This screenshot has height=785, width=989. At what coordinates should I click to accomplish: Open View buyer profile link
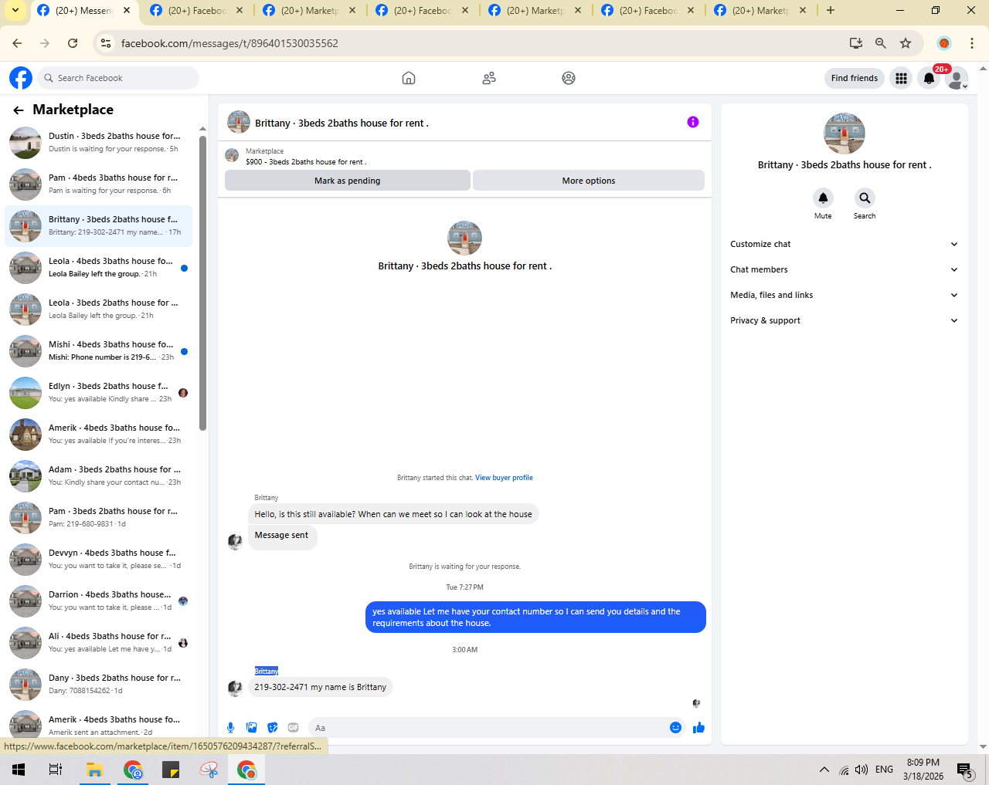[x=504, y=478]
